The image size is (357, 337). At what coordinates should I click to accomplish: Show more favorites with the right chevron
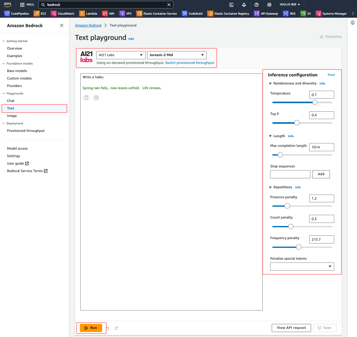353,14
